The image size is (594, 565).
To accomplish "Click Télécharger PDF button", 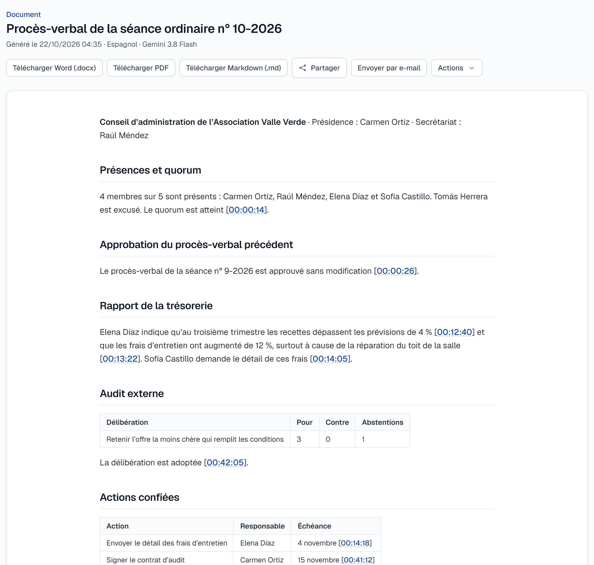I will click(141, 68).
